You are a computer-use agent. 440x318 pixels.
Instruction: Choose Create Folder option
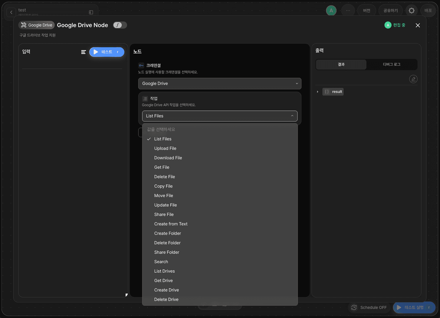[x=220, y=233]
